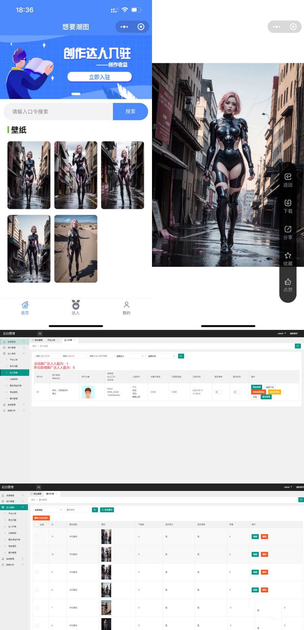The height and width of the screenshot is (630, 304).
Task: Click the refresh icon in 达人列表 panel
Action: tap(298, 346)
